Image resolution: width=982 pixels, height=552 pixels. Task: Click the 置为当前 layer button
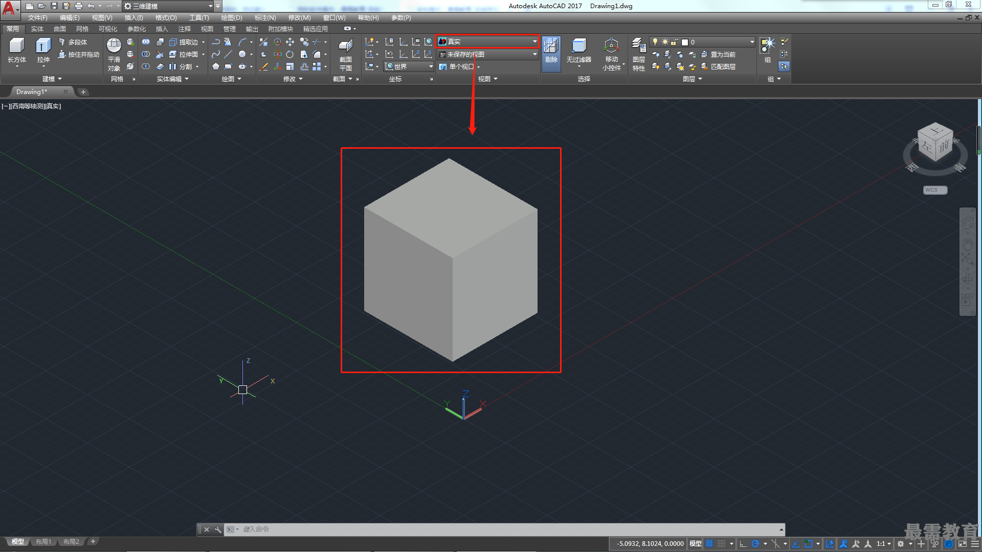coord(718,54)
